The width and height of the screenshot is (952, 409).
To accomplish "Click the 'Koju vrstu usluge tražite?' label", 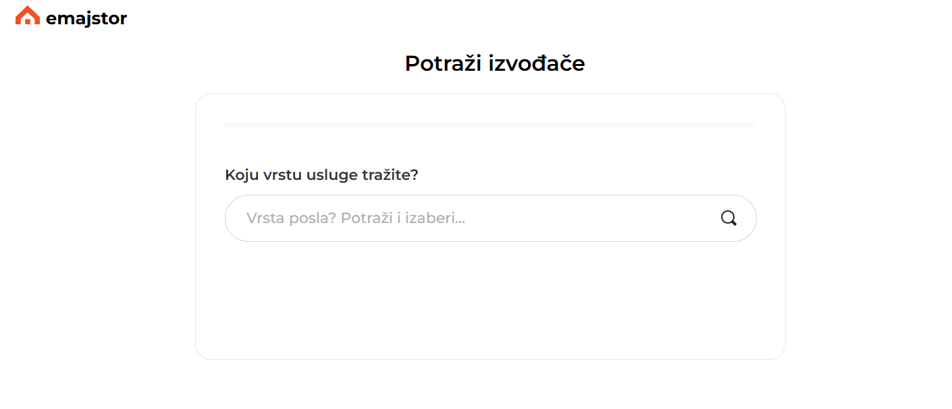I will (321, 175).
